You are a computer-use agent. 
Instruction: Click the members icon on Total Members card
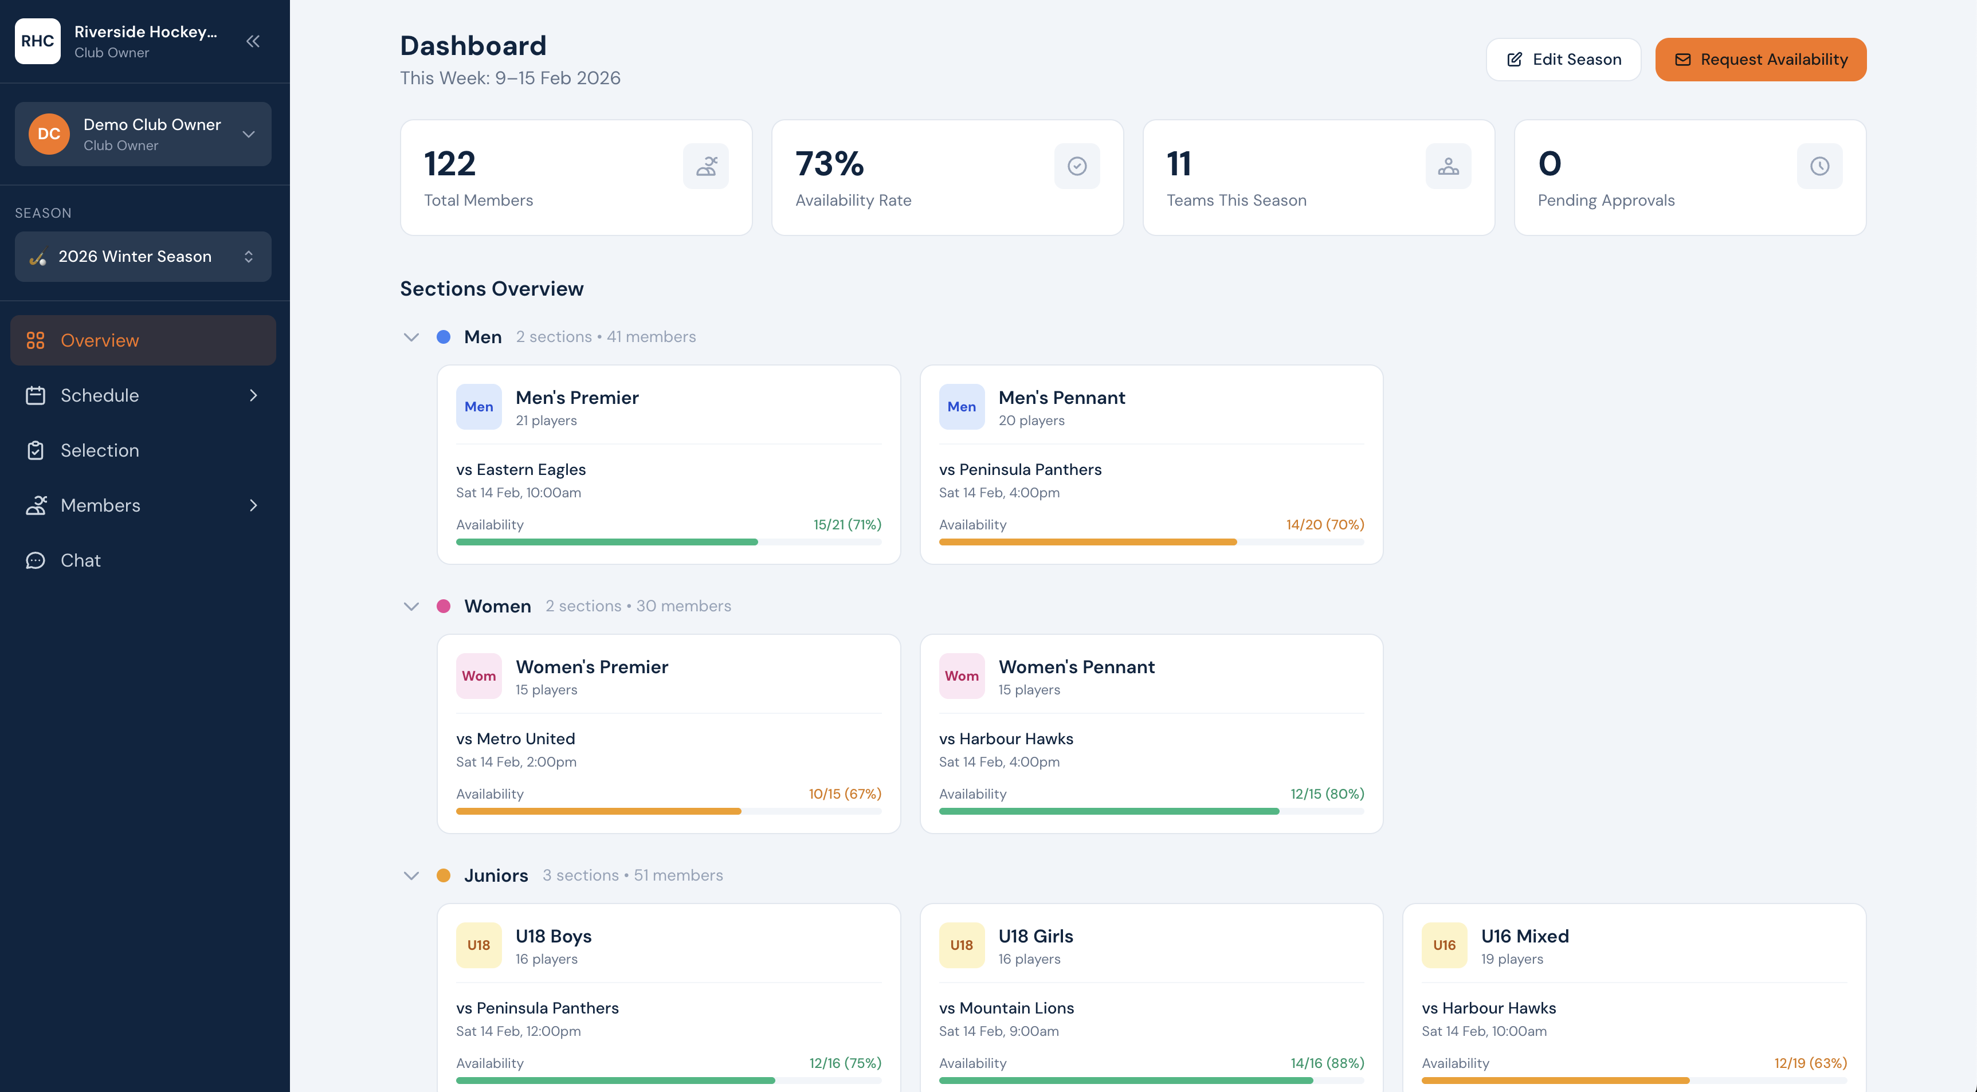(705, 165)
